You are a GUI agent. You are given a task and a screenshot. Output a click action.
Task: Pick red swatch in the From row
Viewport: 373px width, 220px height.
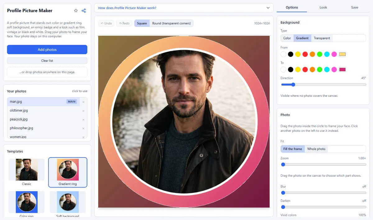pos(305,54)
